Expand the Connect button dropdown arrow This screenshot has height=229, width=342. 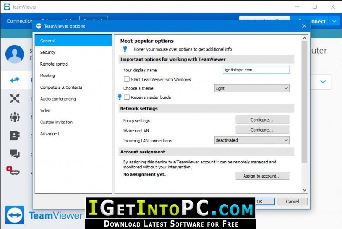pos(334,21)
